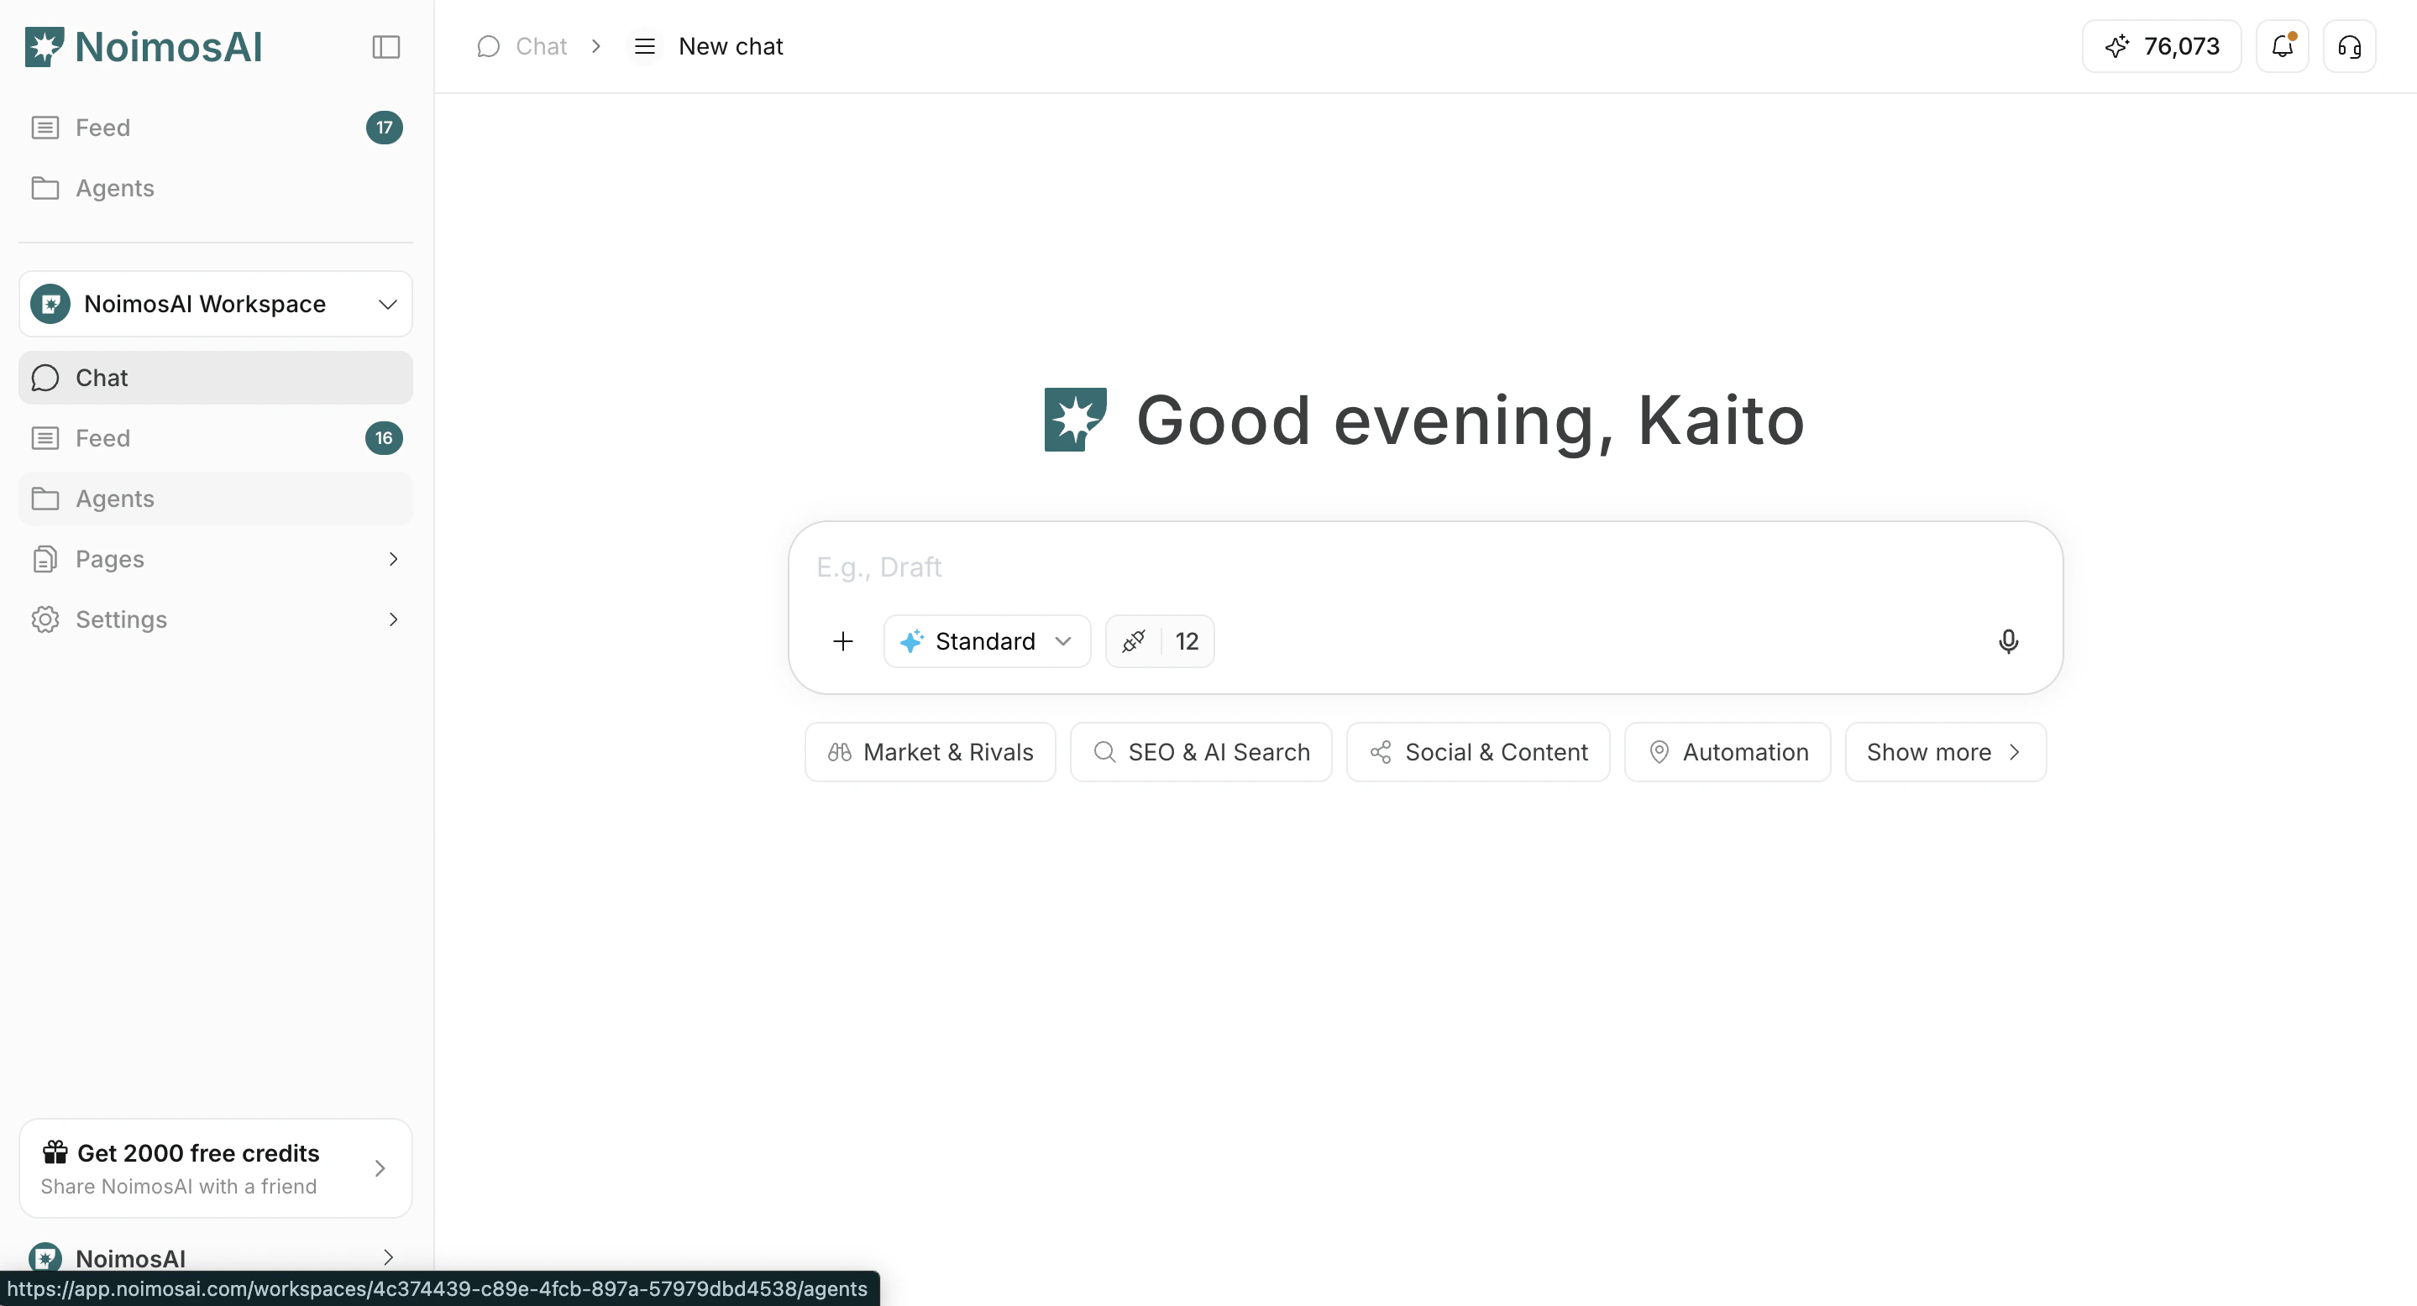Expand the NoimosAI Workspace switcher dropdown
The height and width of the screenshot is (1306, 2417).
[x=216, y=304]
